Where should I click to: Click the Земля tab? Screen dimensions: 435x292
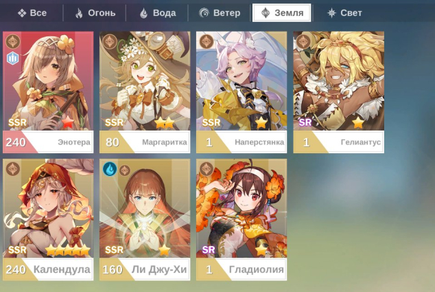(282, 13)
